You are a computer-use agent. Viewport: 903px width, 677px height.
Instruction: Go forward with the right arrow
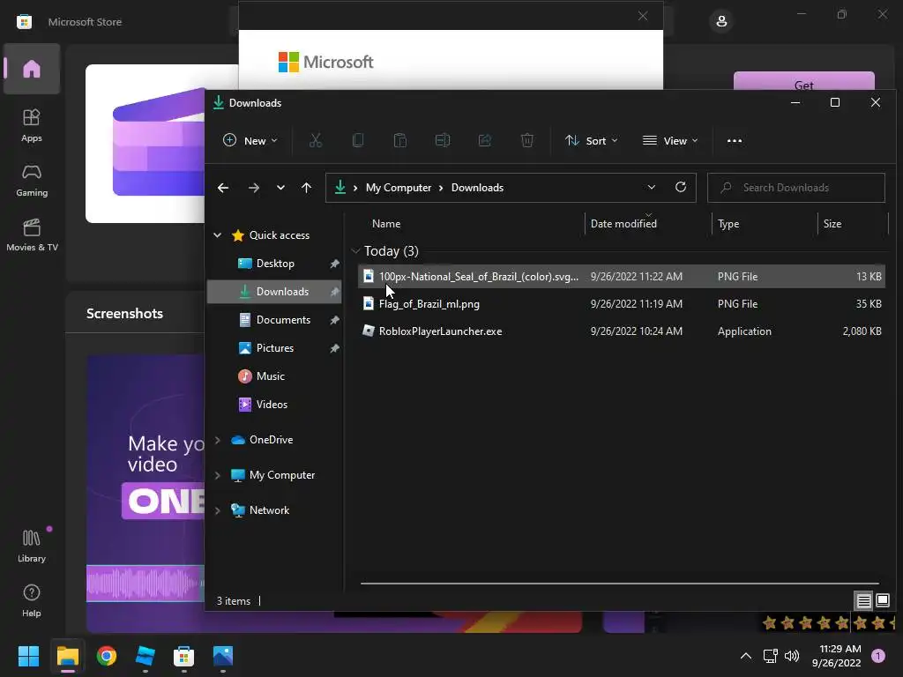(253, 188)
